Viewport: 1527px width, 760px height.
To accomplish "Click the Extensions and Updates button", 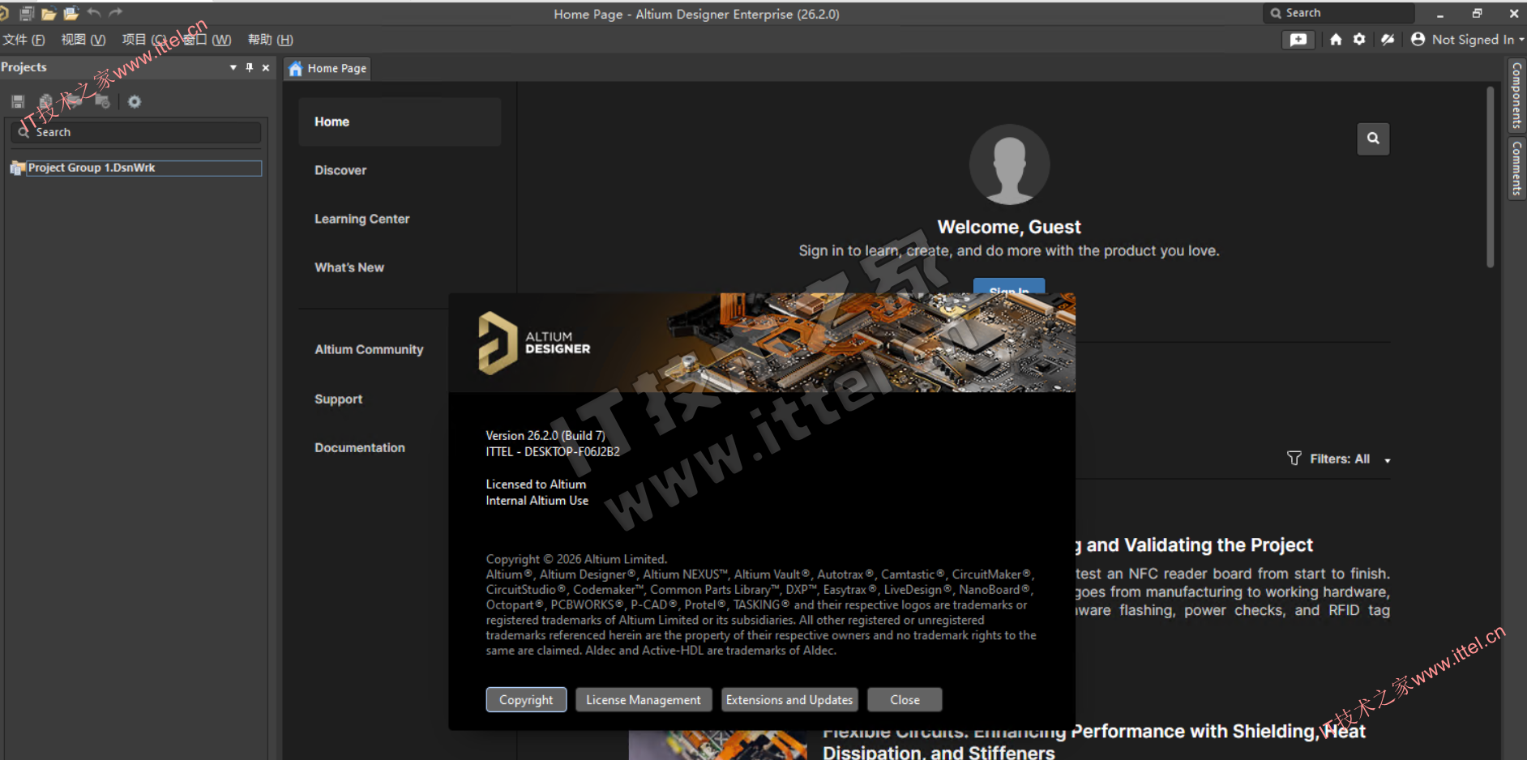I will tap(789, 700).
